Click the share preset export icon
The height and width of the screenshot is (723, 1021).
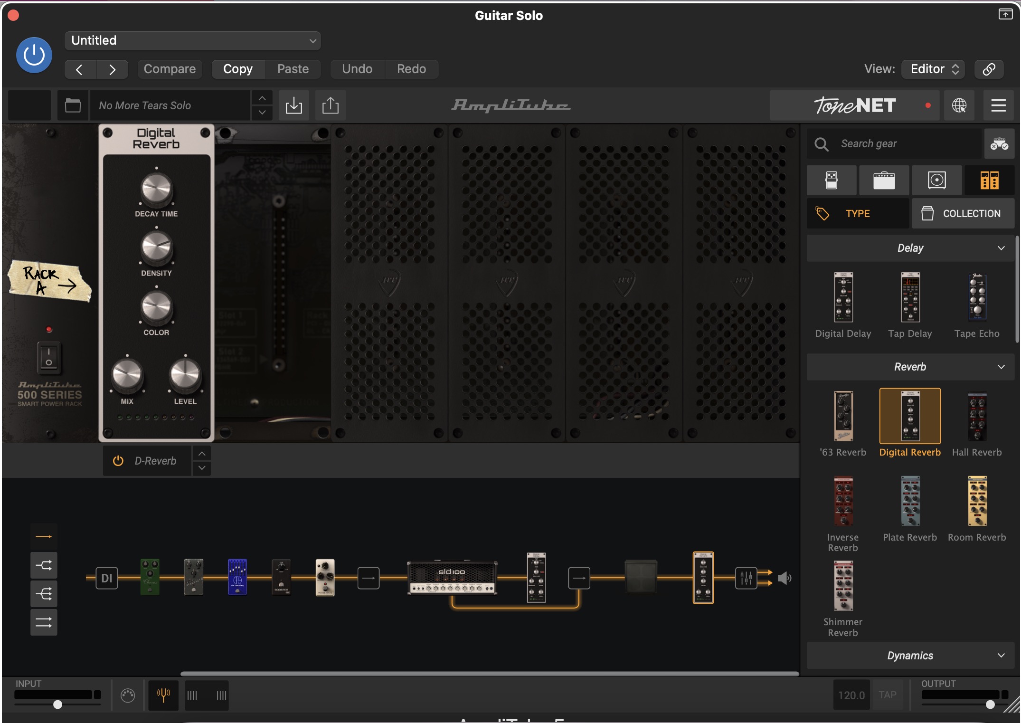(x=330, y=105)
